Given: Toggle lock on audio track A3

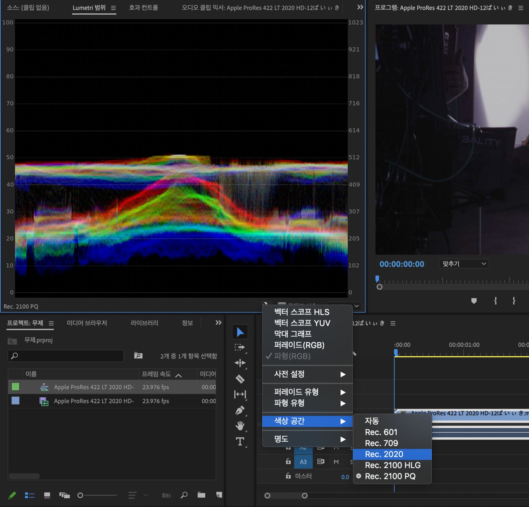Looking at the screenshot, I should tap(288, 461).
